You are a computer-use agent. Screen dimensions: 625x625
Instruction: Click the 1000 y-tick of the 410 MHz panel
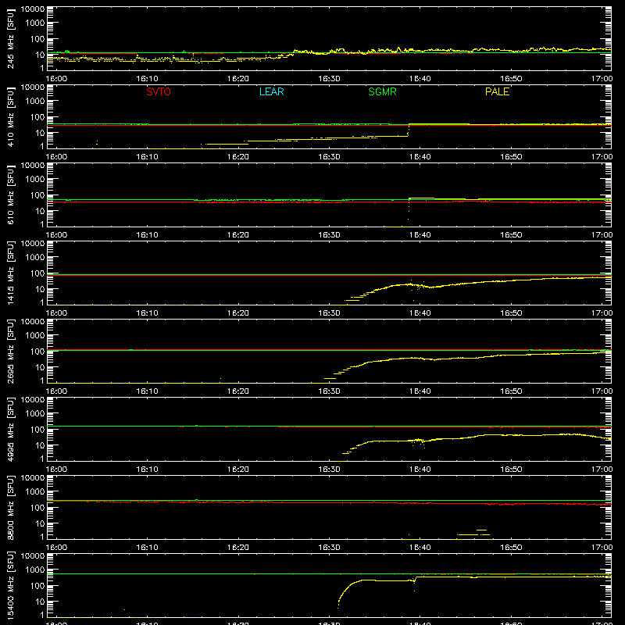coord(35,102)
